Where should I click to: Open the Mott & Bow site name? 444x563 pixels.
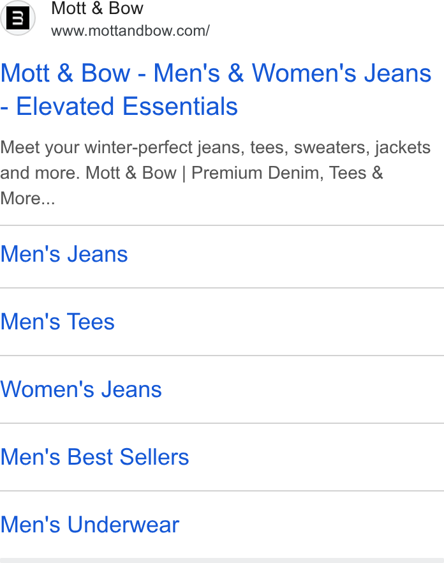point(97,8)
